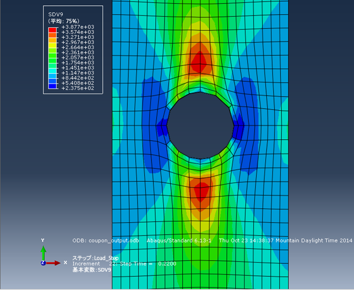The width and height of the screenshot is (354, 290).
Task: Click the dark blue legend swatch
Action: [53, 86]
